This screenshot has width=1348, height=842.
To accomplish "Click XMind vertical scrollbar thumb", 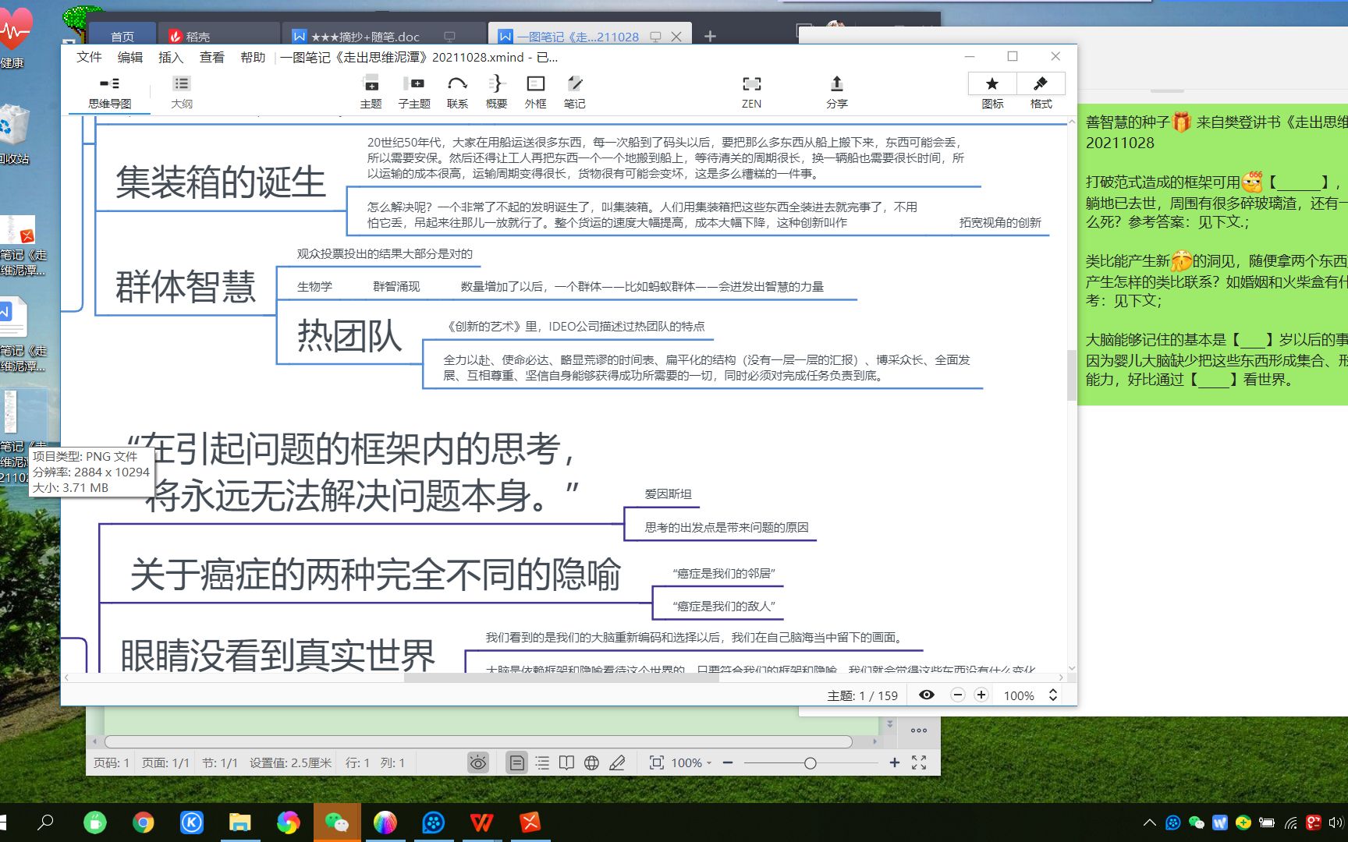I will (x=1071, y=375).
